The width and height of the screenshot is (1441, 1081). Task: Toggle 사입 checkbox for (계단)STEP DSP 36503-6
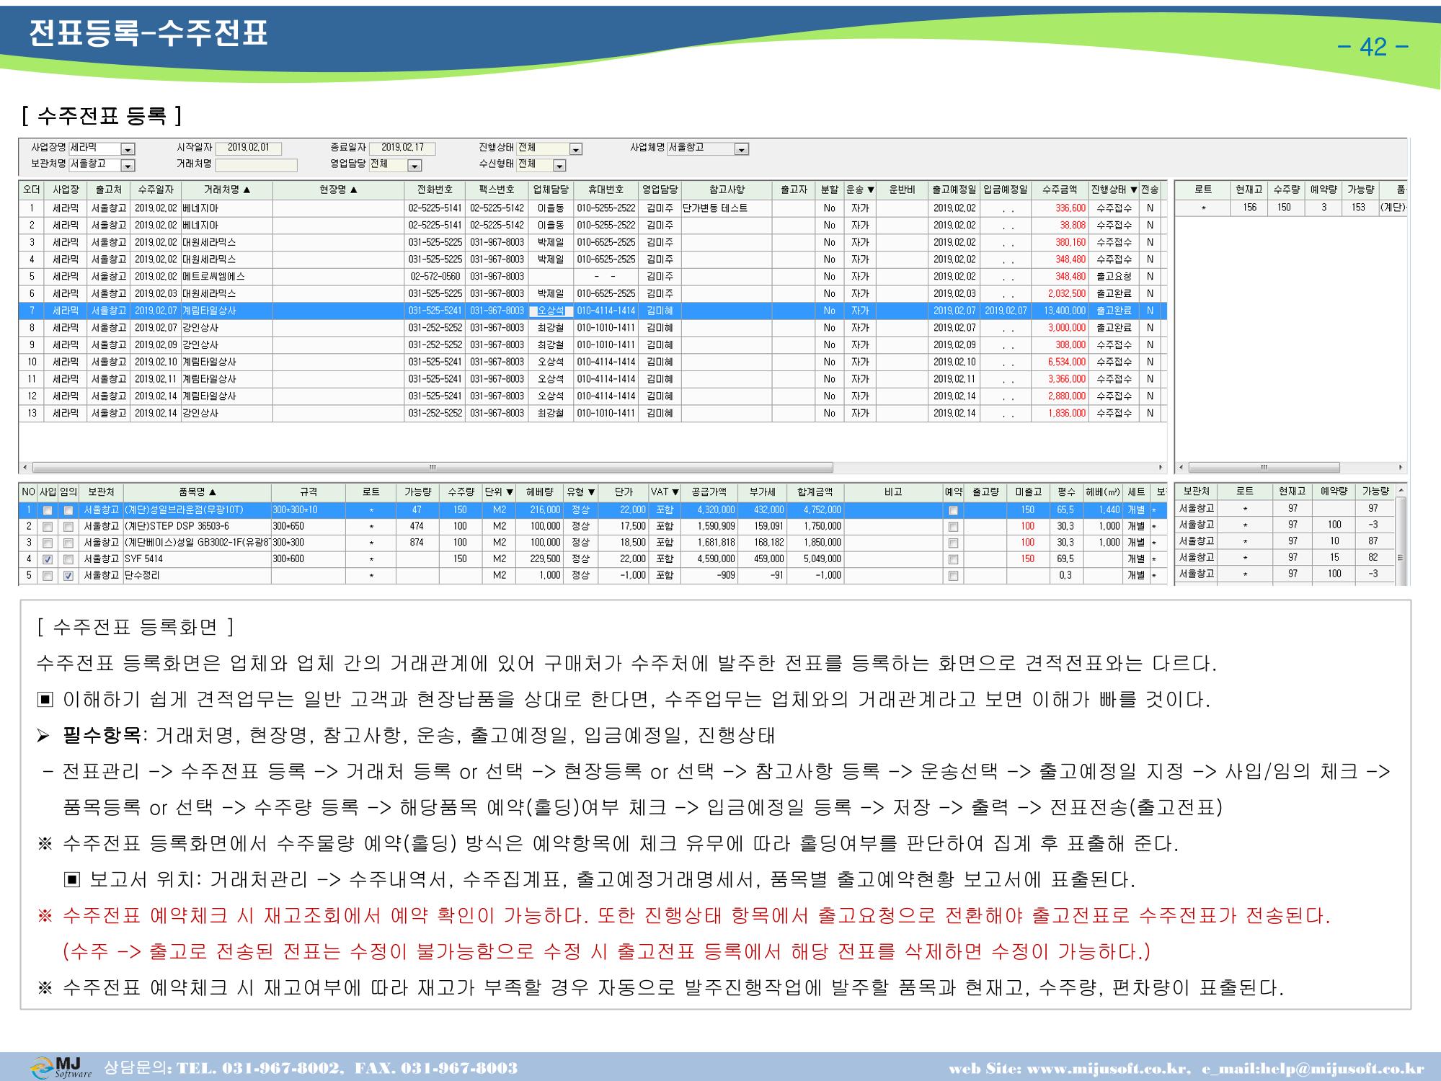coord(48,527)
